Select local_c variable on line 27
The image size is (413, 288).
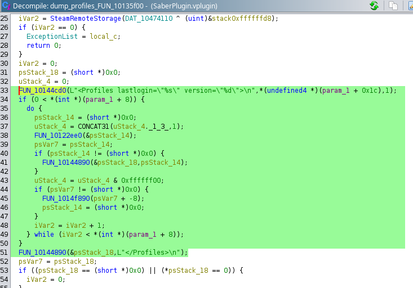point(103,37)
